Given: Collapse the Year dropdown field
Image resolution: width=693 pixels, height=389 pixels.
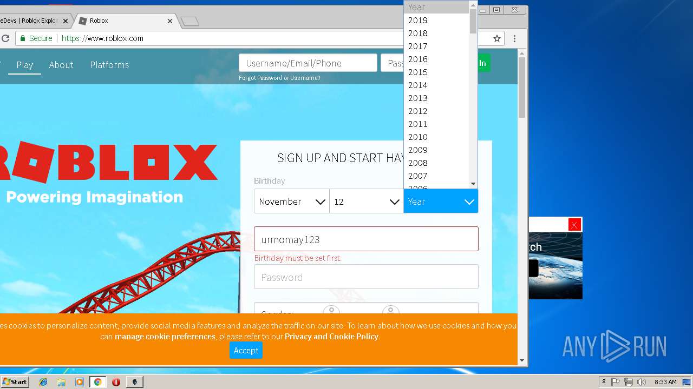Looking at the screenshot, I should (441, 202).
